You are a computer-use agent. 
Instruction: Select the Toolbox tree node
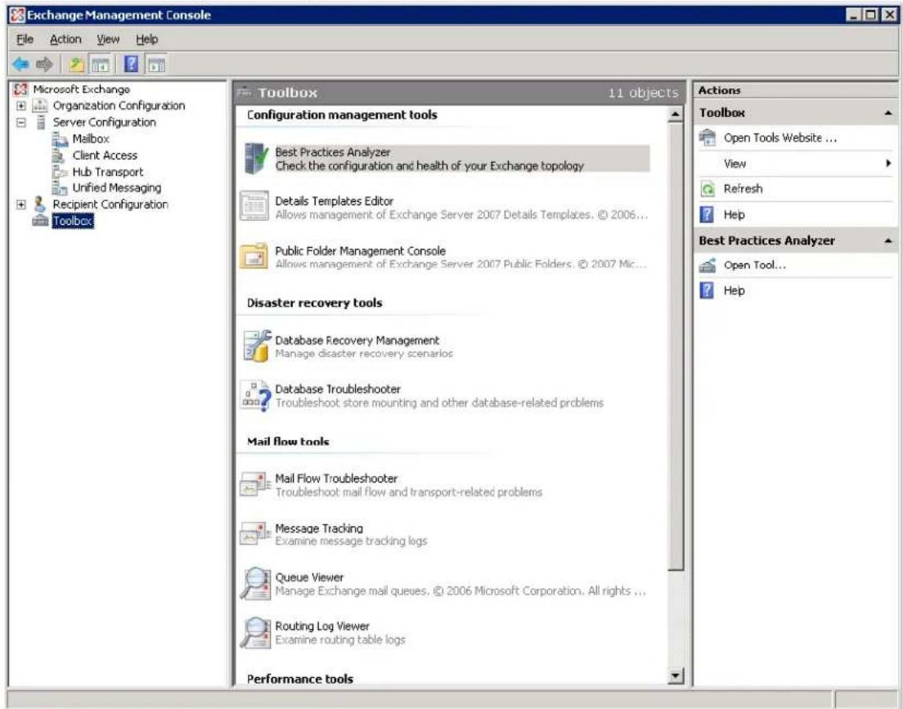click(x=73, y=221)
